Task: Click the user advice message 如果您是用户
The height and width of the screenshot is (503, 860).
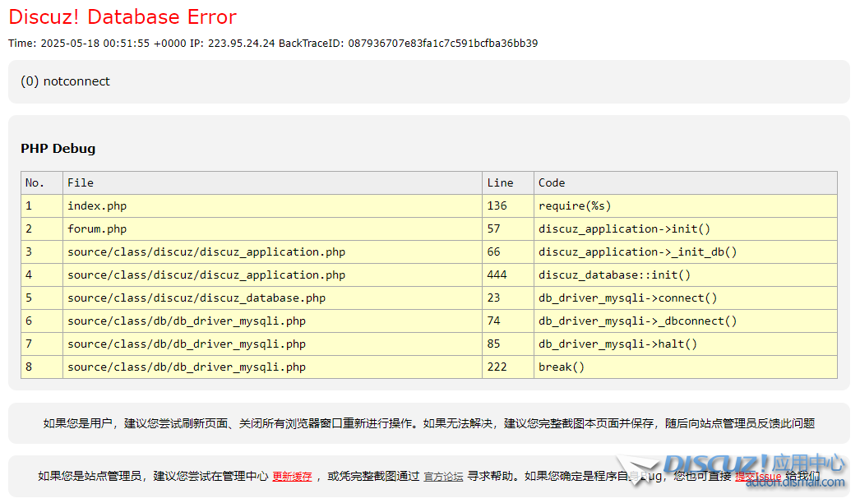Action: (x=429, y=423)
